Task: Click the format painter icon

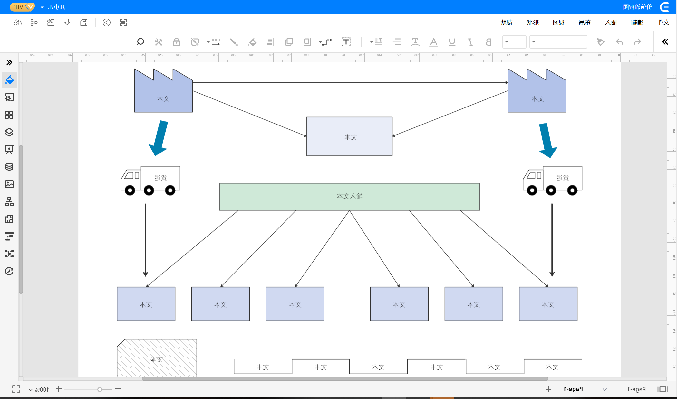Action: coord(601,42)
